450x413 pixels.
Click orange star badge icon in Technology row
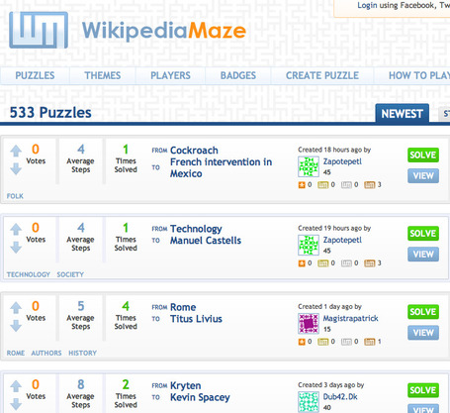(x=302, y=263)
